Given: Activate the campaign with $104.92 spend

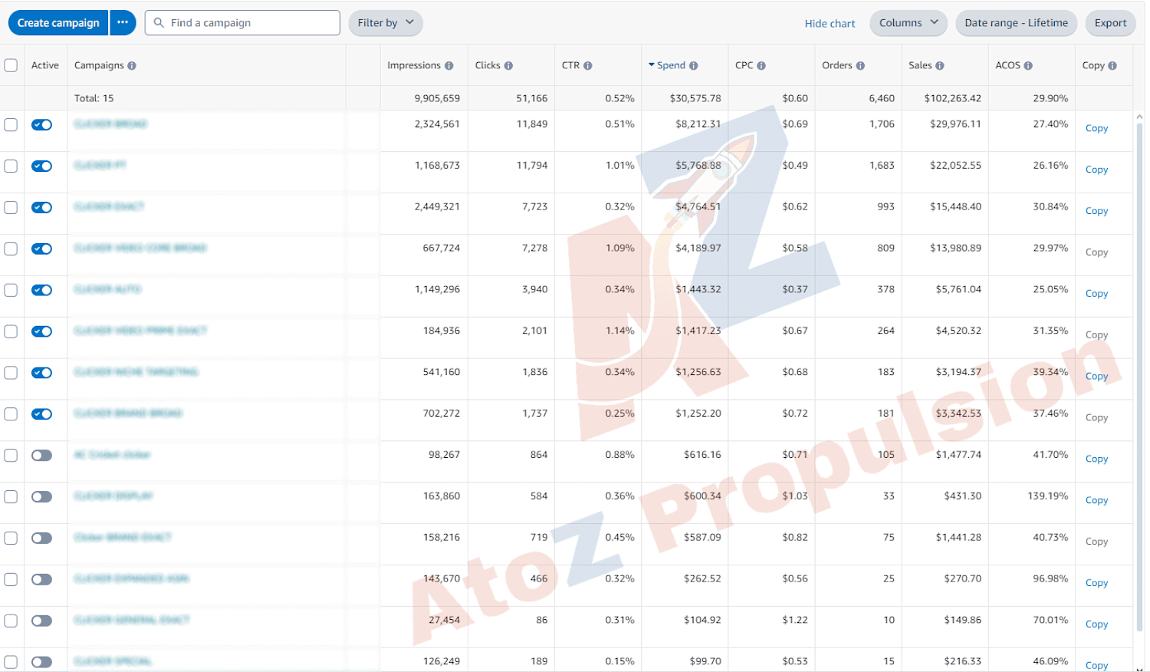Looking at the screenshot, I should (x=41, y=621).
